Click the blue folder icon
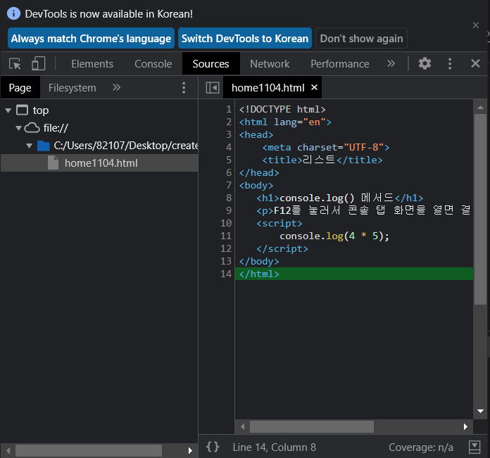The width and height of the screenshot is (490, 458). 44,146
